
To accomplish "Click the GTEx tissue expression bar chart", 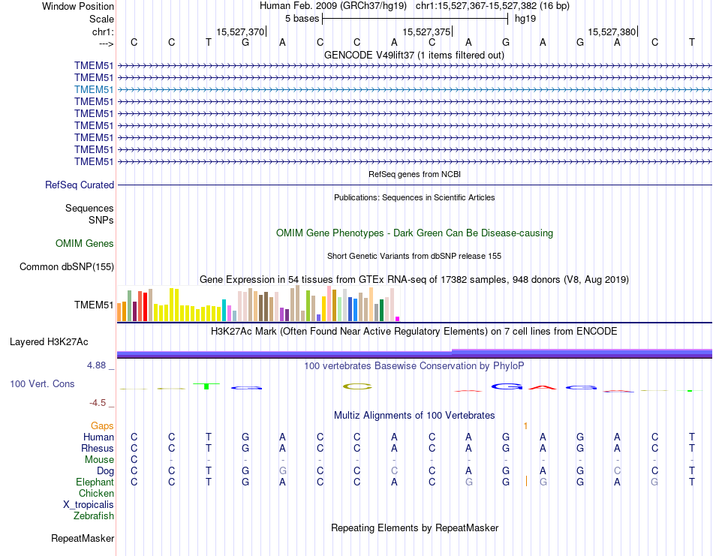I will point(258,304).
